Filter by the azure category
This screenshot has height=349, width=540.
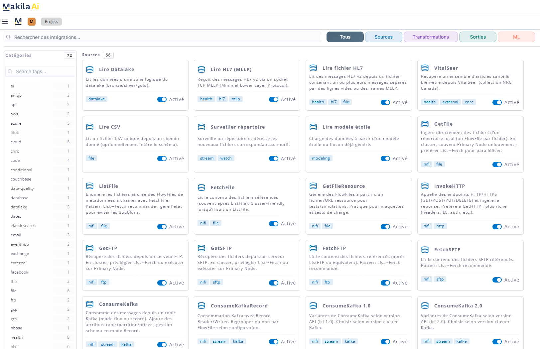click(x=16, y=123)
